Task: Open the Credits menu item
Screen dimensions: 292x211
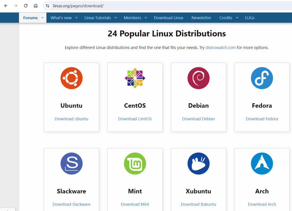Action: 226,18
